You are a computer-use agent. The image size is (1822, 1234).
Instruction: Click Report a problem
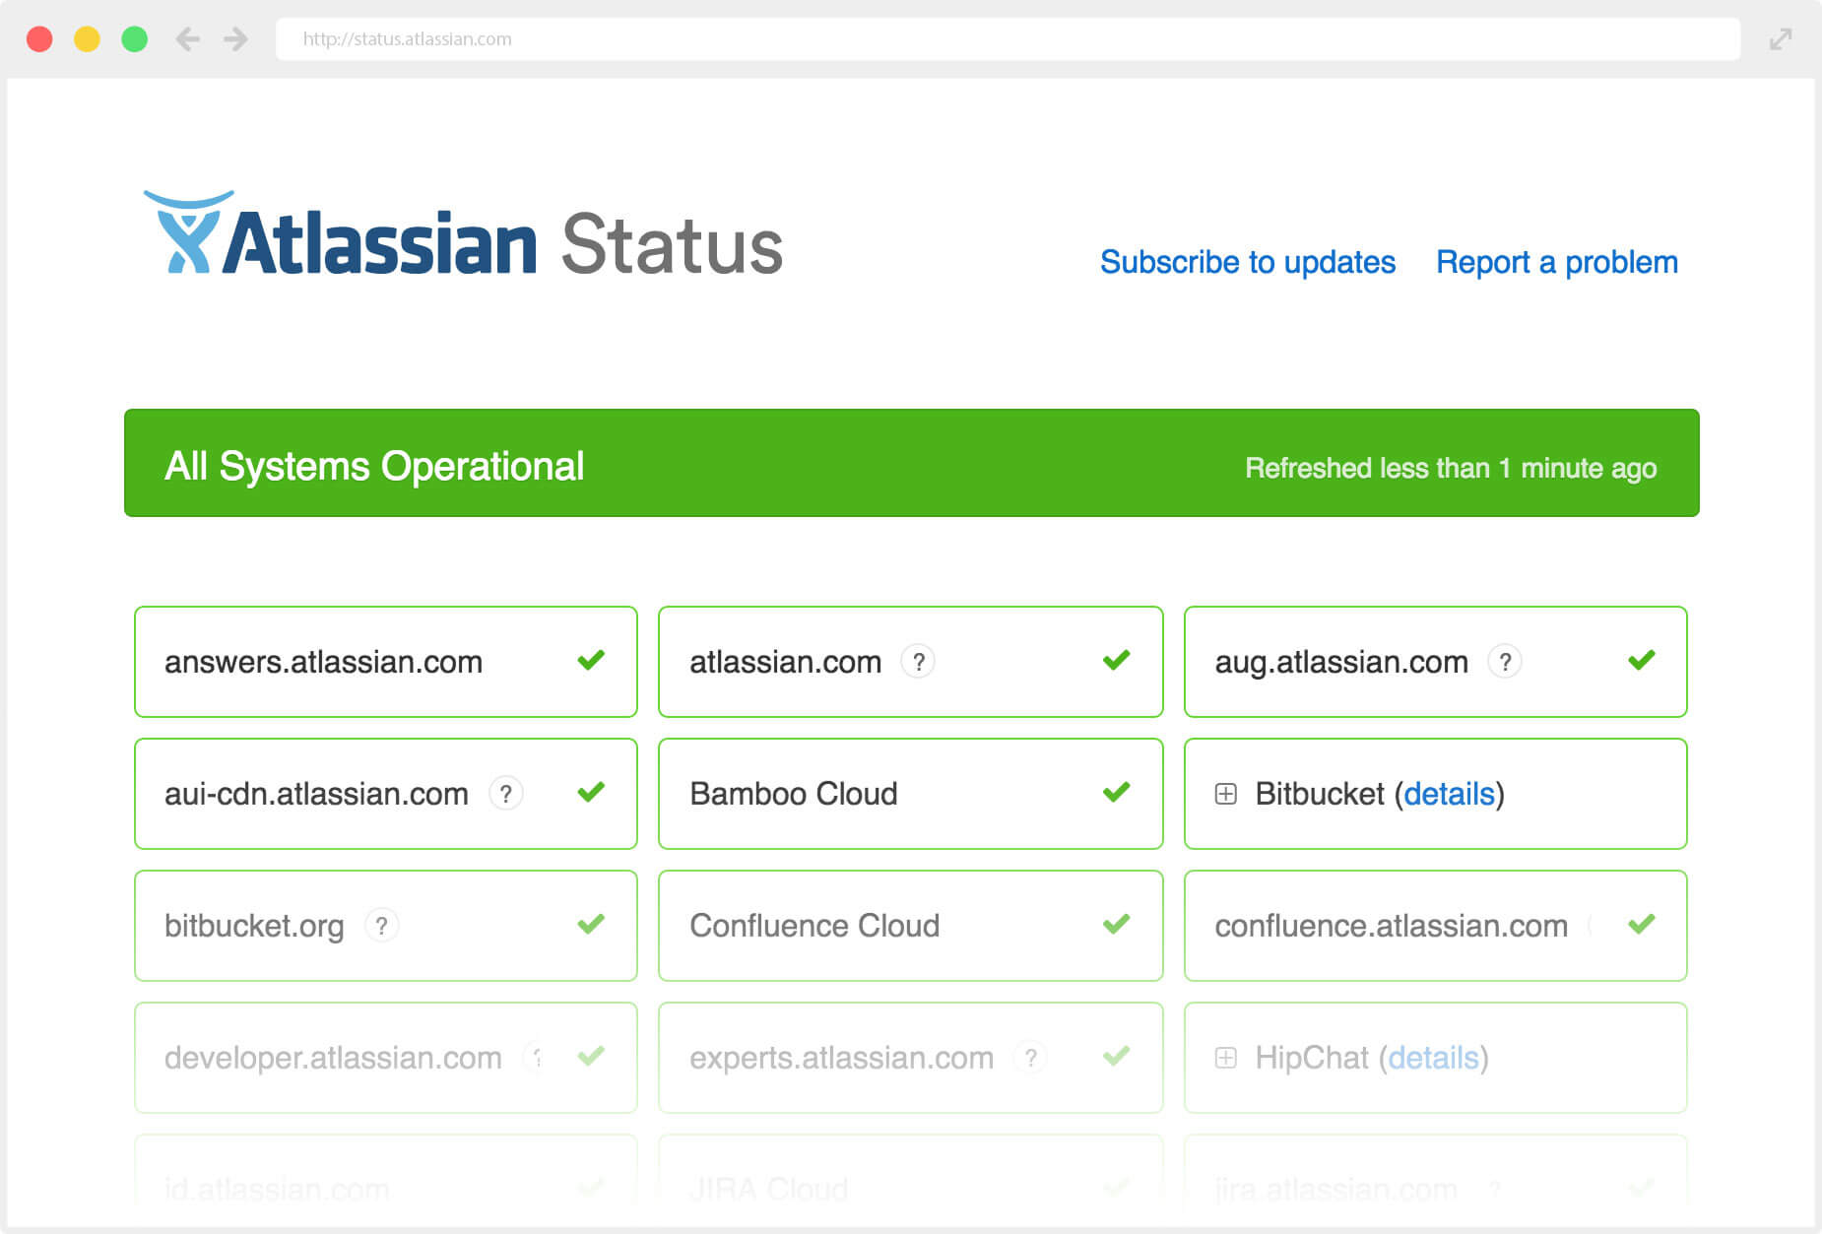pyautogui.click(x=1556, y=263)
